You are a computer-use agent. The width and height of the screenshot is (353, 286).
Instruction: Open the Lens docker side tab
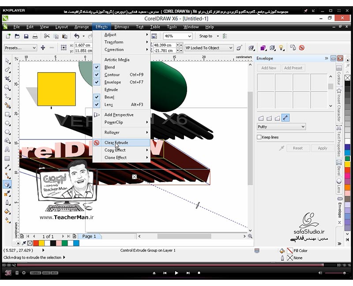coord(339,186)
